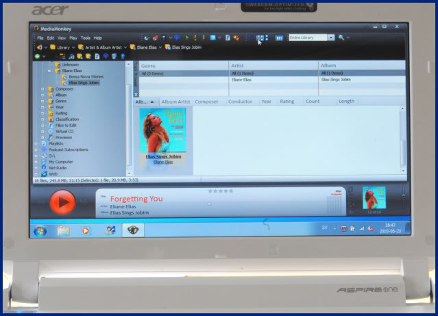Expand the Composer tree node
This screenshot has height=316, width=438.
click(42, 89)
